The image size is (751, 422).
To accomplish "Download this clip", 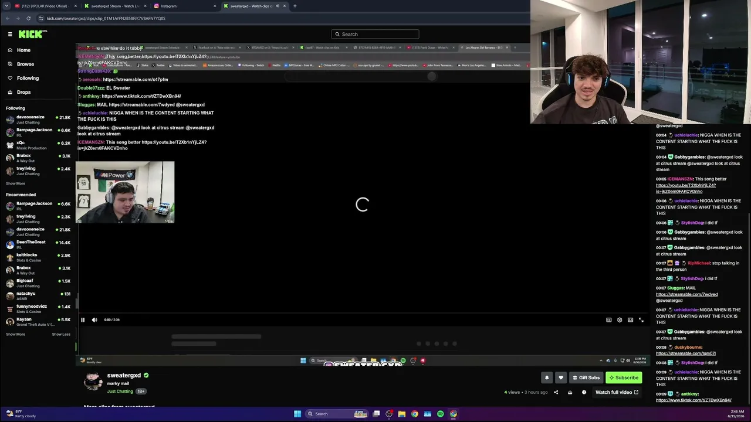I will click(570, 392).
